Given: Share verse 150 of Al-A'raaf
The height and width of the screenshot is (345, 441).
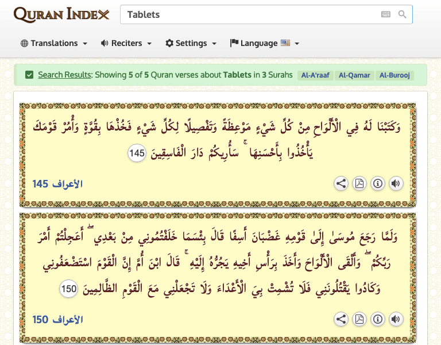Looking at the screenshot, I should (x=341, y=319).
